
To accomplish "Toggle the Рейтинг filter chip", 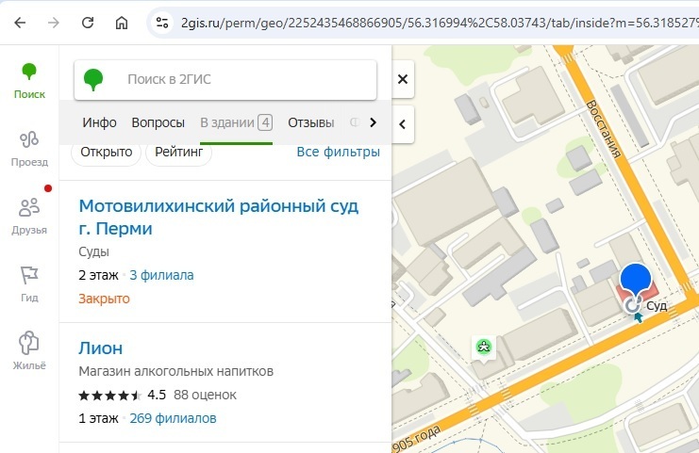I will [x=178, y=152].
